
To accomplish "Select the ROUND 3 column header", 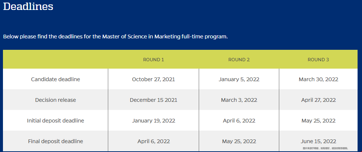I will pos(318,60).
